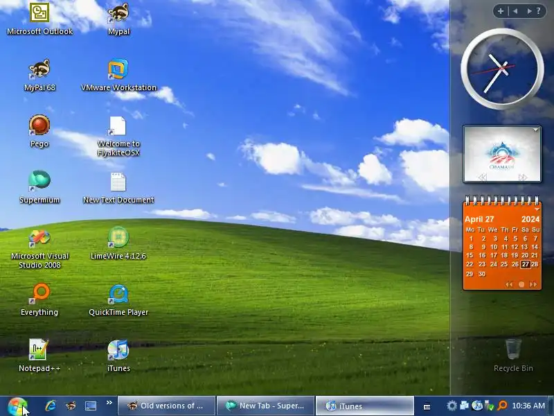The width and height of the screenshot is (554, 416).
Task: Open the slideshow gadget dropdown triangle
Action: pyautogui.click(x=535, y=130)
